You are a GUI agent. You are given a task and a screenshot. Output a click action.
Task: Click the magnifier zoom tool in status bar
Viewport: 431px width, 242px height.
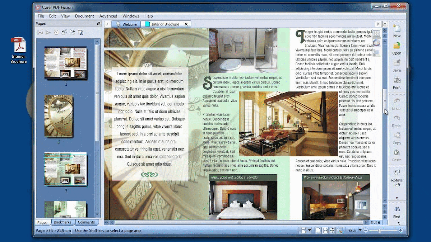339,231
